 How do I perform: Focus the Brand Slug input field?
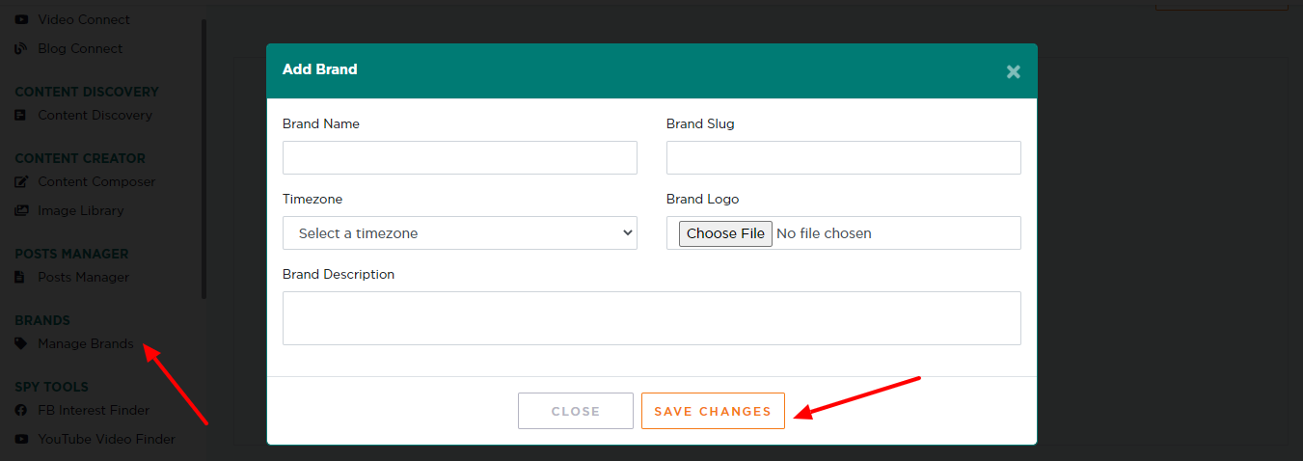[x=844, y=157]
